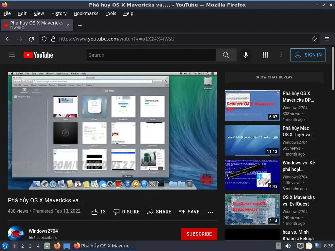Viewport: 335px width, 251px height.
Task: Click the address bar URL
Action: click(117, 39)
